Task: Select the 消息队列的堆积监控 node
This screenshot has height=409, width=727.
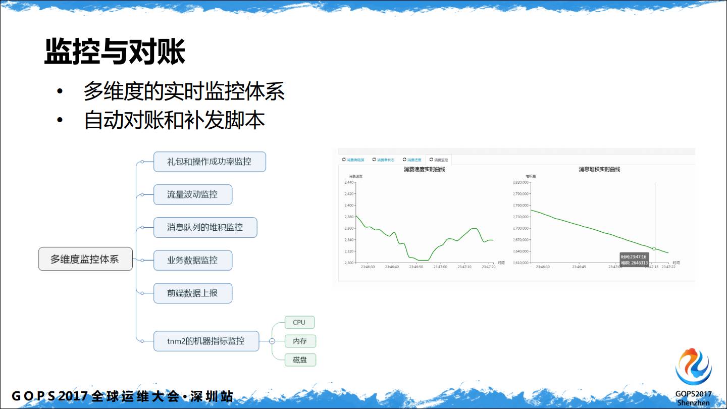Action: click(205, 227)
